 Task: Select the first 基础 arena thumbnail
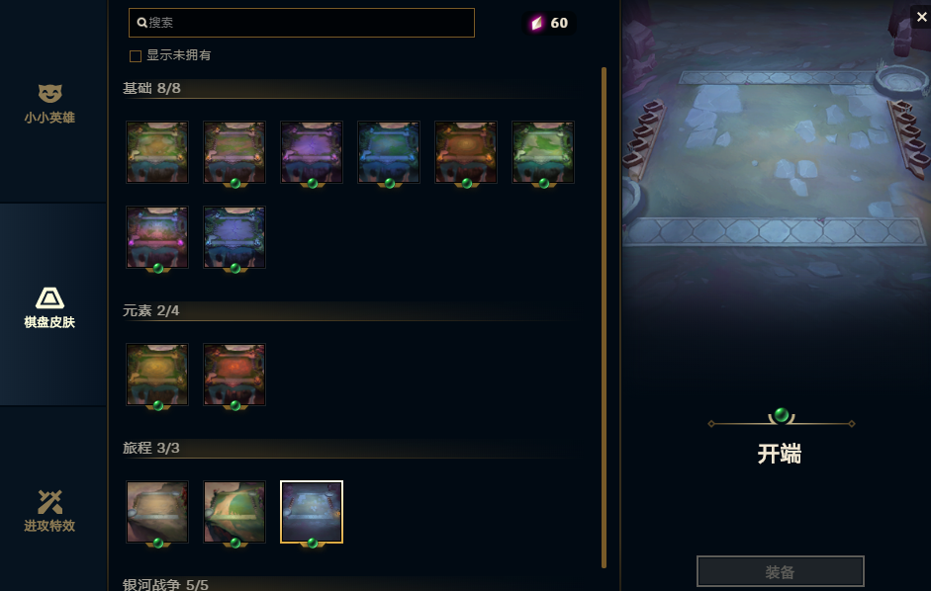[157, 152]
